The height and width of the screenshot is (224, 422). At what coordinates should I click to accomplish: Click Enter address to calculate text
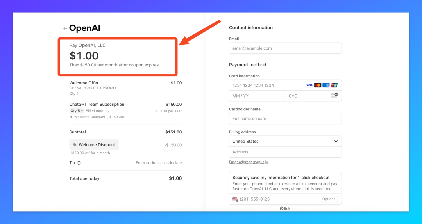pos(159,163)
